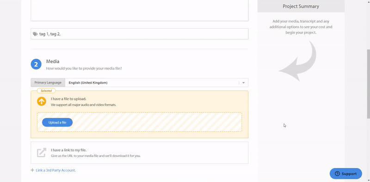Click the yellow 'Selected' badge
This screenshot has width=370, height=182.
pyautogui.click(x=46, y=90)
